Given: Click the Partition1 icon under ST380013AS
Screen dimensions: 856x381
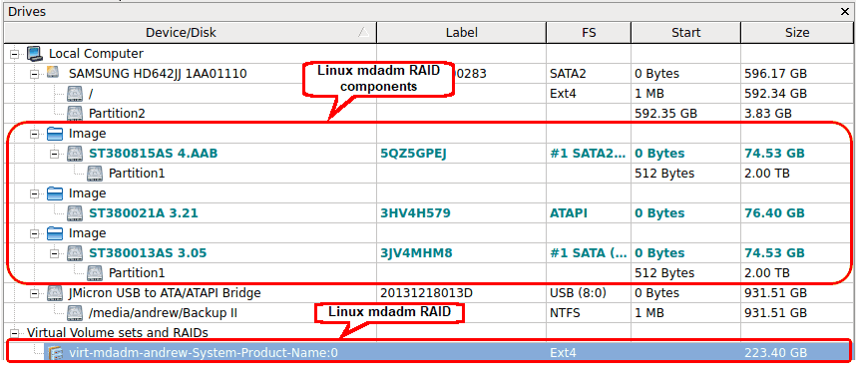Looking at the screenshot, I should (95, 273).
